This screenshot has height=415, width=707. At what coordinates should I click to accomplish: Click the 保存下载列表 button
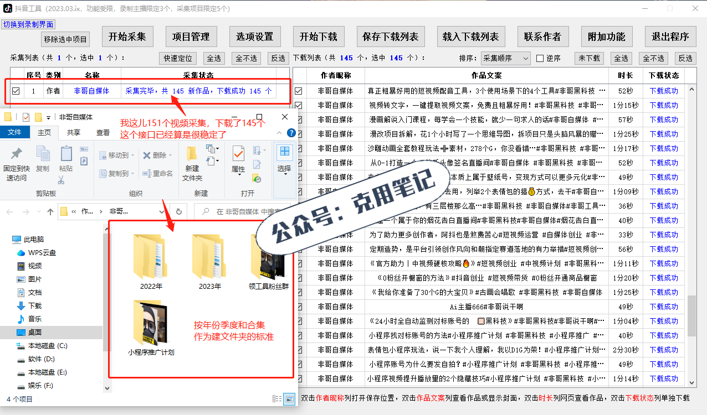coord(391,37)
